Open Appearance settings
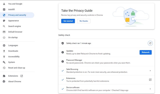The image size is (160, 94). 13,21
